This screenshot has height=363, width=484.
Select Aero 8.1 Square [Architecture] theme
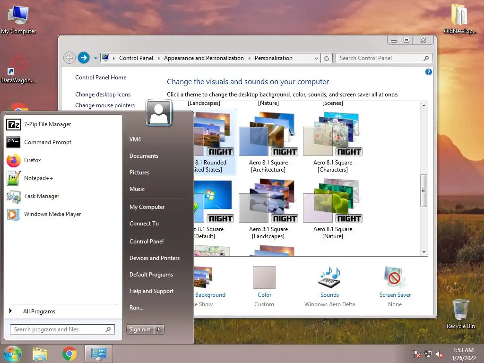coord(268,142)
